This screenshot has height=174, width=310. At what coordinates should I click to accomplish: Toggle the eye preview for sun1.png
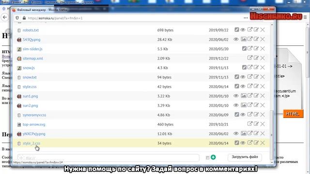(x=236, y=96)
